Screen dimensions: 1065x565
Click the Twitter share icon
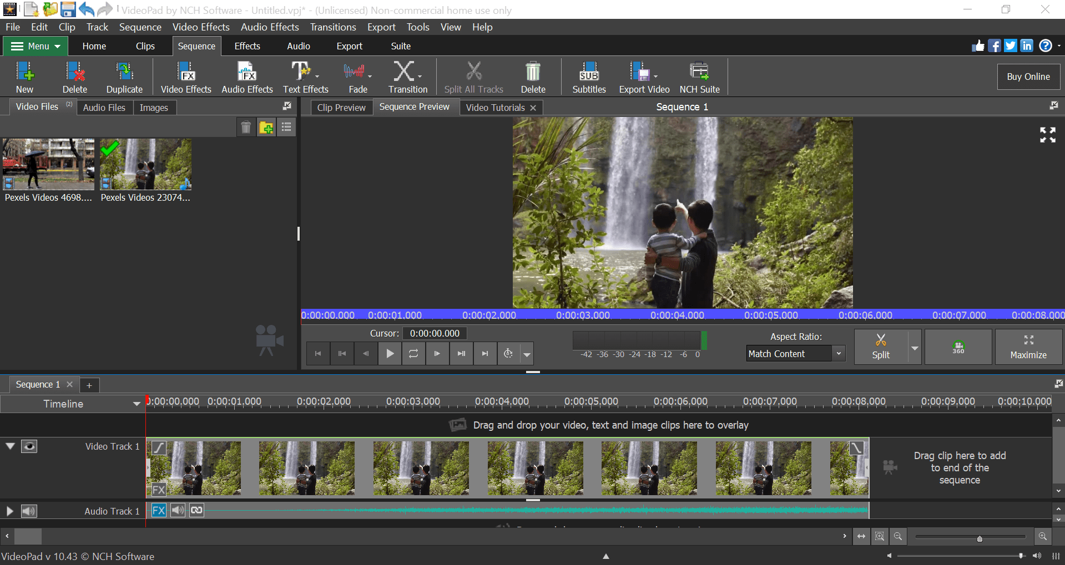tap(1011, 46)
